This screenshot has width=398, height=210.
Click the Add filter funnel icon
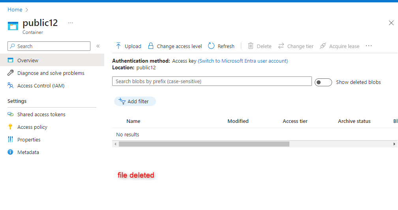point(122,101)
